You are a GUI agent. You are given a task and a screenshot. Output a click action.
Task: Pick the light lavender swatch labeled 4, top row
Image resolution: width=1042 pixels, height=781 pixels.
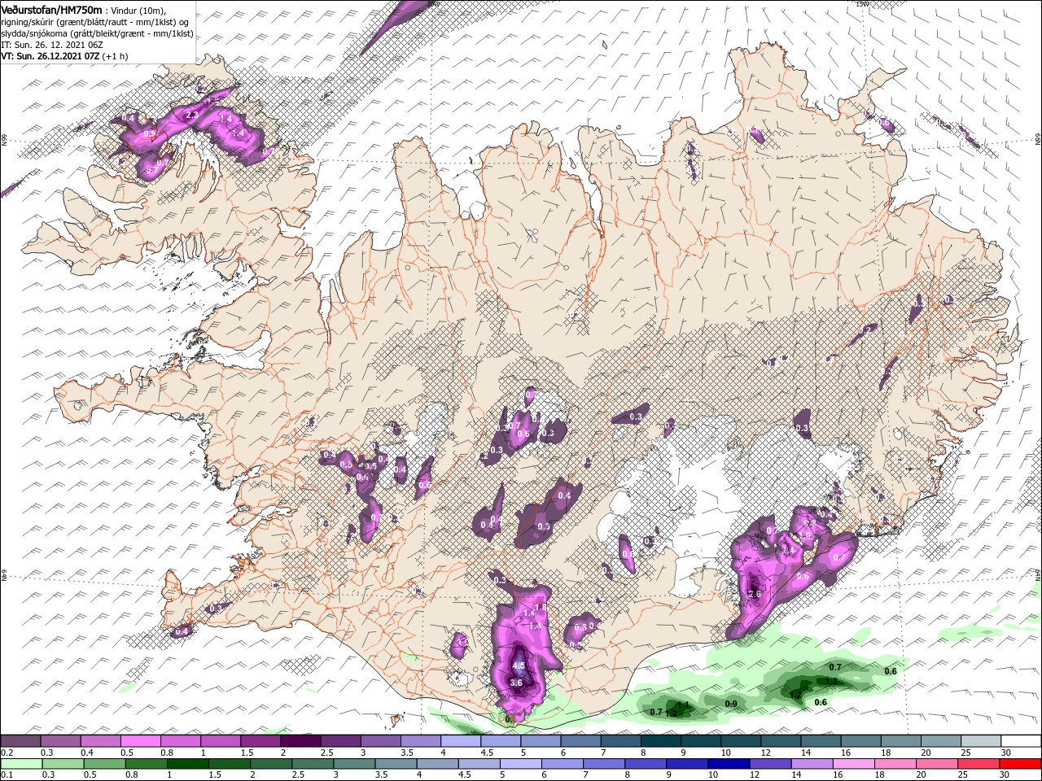tap(461, 741)
